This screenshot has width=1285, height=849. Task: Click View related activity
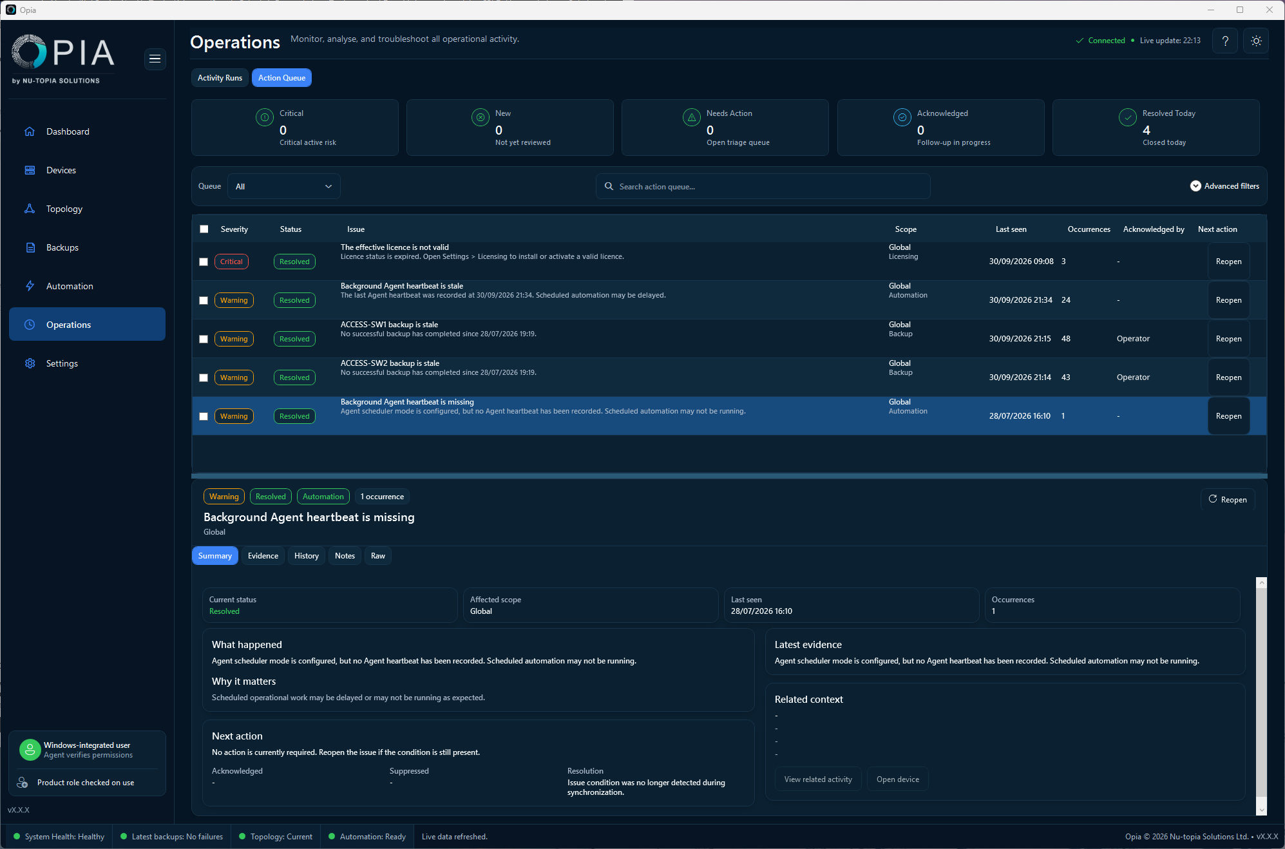click(818, 779)
